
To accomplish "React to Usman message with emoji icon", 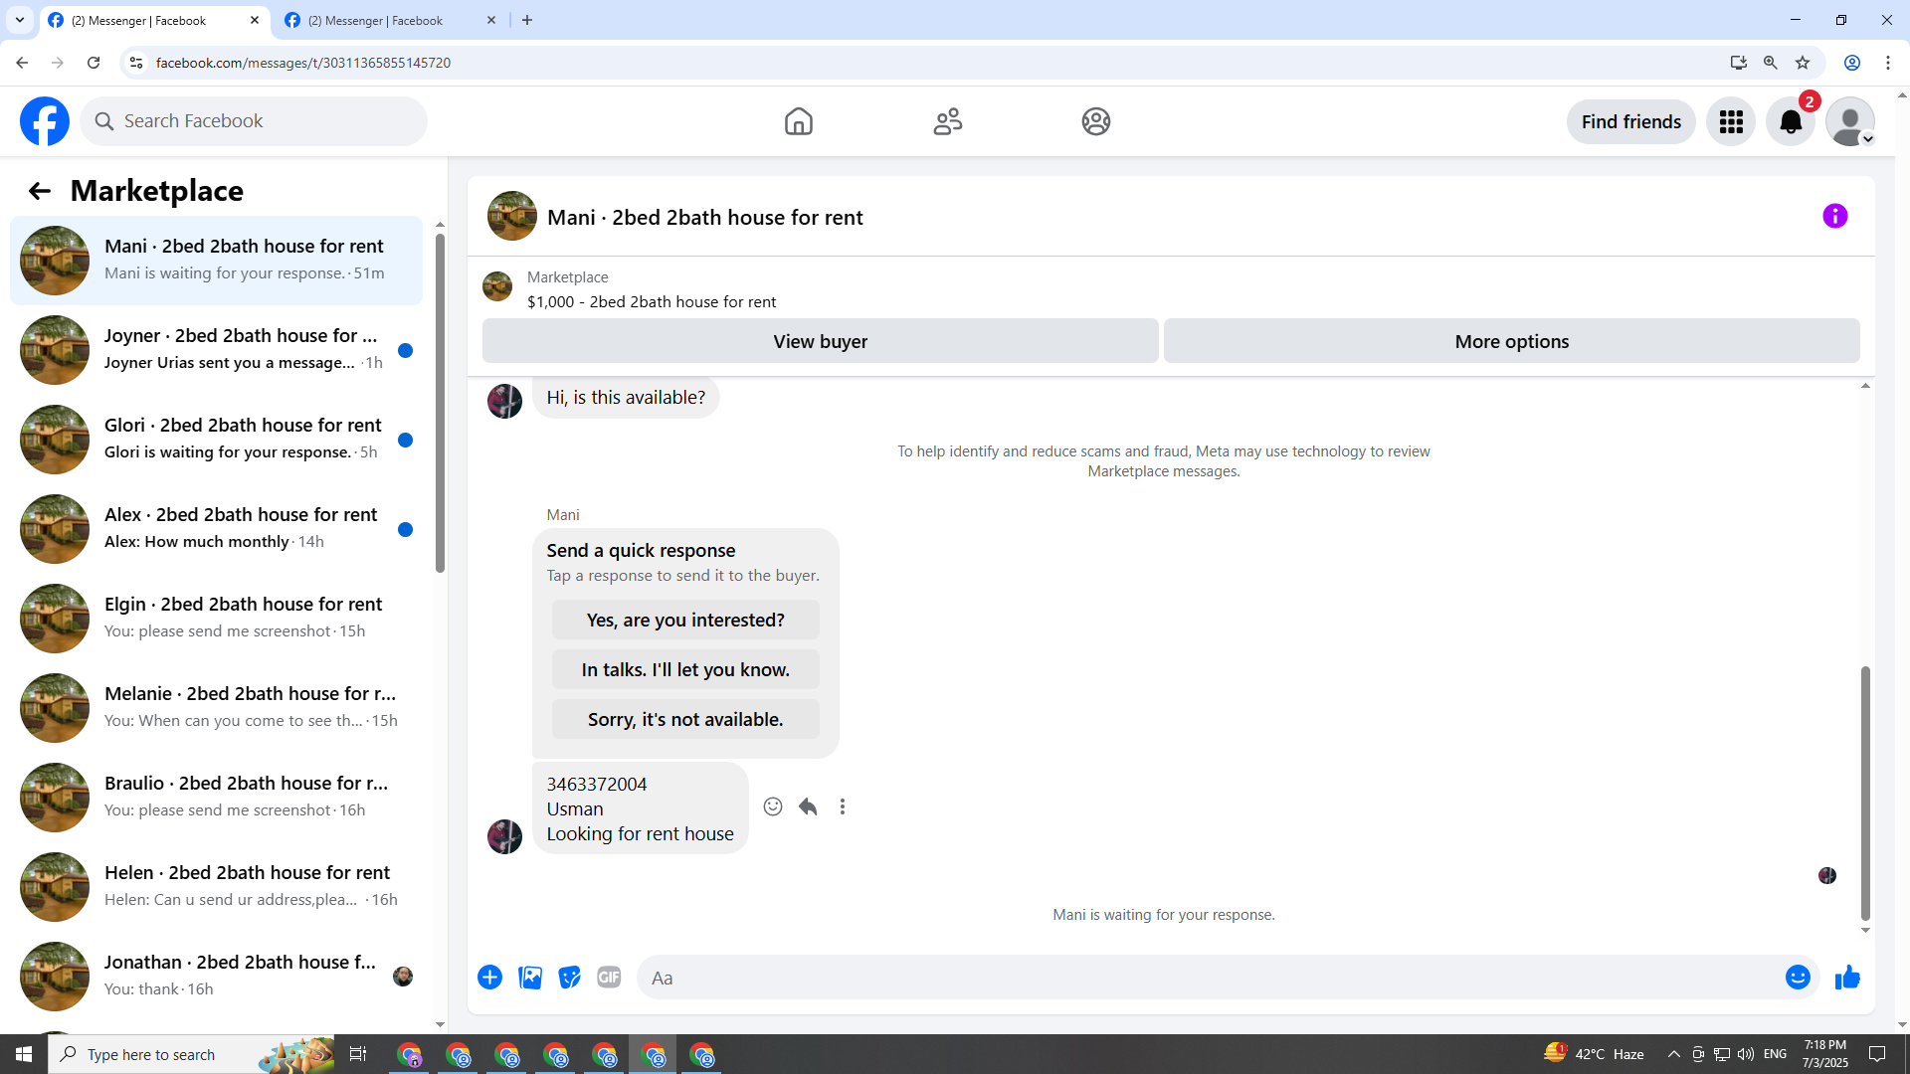I will click(773, 806).
